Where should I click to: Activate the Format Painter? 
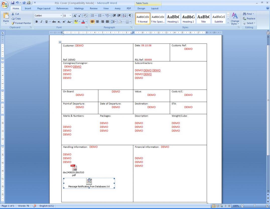(x=21, y=23)
